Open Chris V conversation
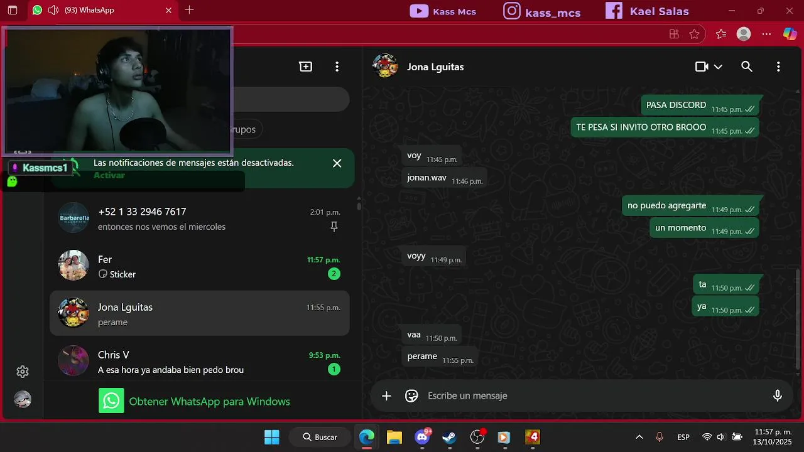This screenshot has height=452, width=804. pos(200,361)
